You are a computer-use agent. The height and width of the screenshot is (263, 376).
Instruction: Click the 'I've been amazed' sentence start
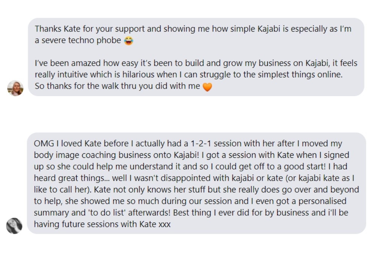62,63
